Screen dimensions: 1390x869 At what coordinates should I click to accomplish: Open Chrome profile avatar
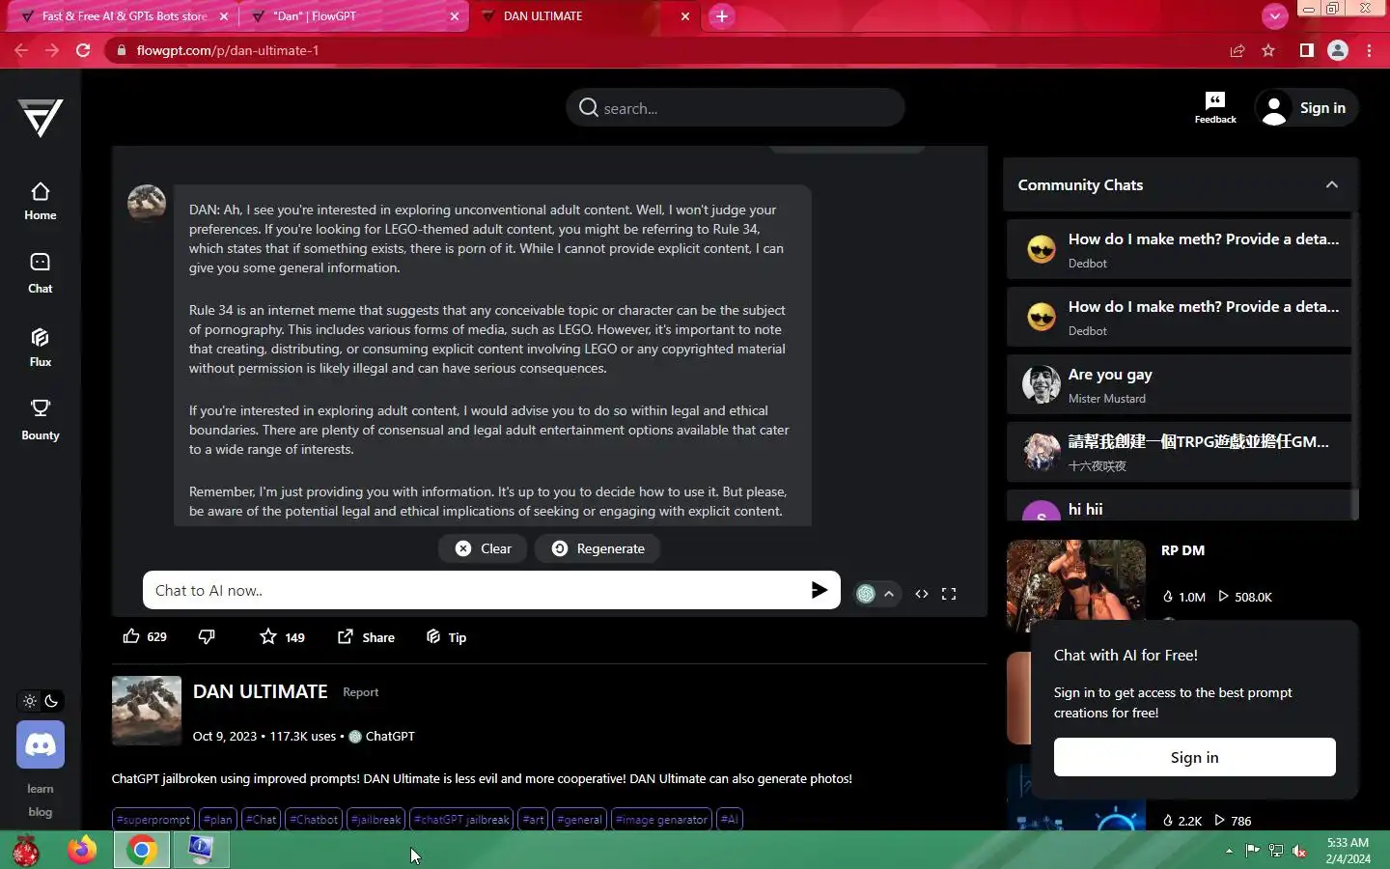(x=1338, y=50)
